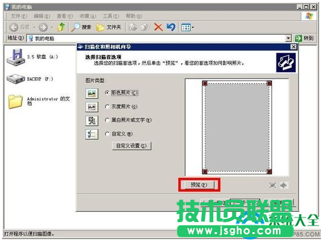Click the black and white text type icon
Viewport: 321px width, 241px height.
pyautogui.click(x=92, y=121)
